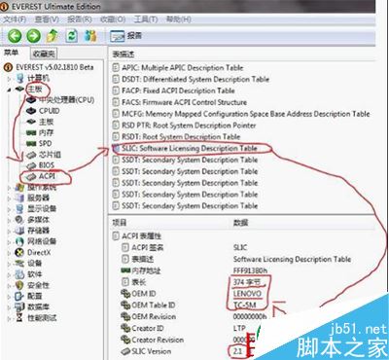Click the 存储器 drive icon
Image resolution: width=389 pixels, height=360 pixels.
click(x=20, y=231)
